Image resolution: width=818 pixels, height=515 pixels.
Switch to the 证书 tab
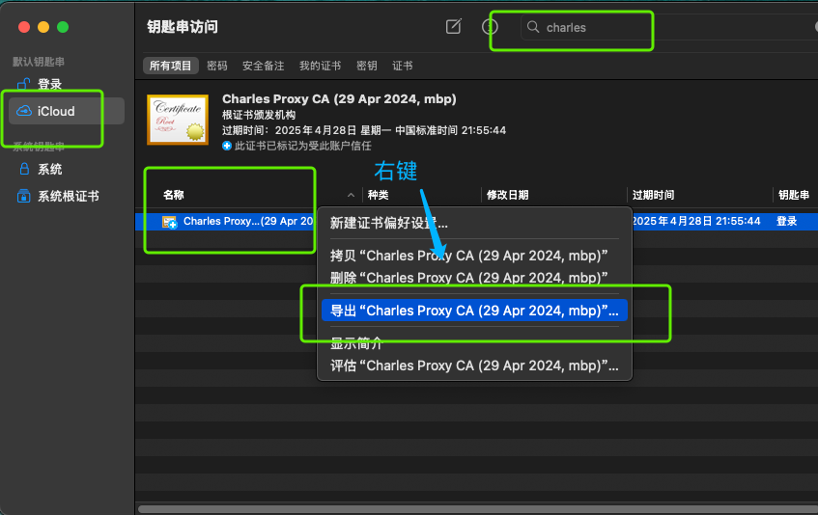[x=402, y=66]
